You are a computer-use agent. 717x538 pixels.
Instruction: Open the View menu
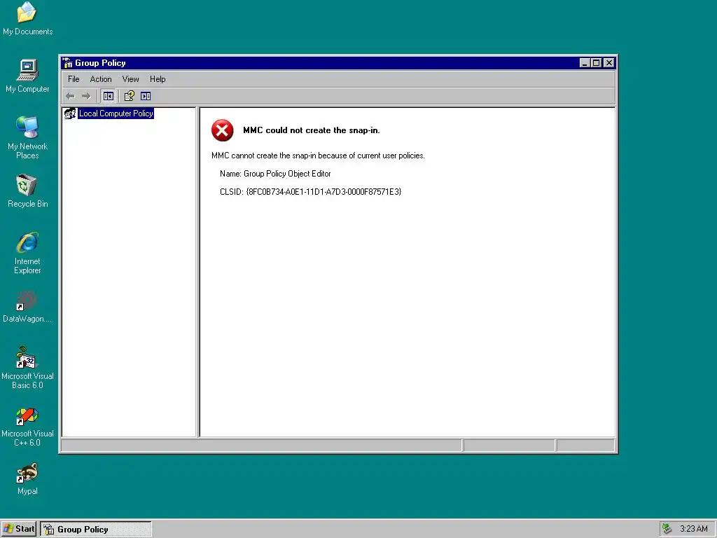point(130,79)
